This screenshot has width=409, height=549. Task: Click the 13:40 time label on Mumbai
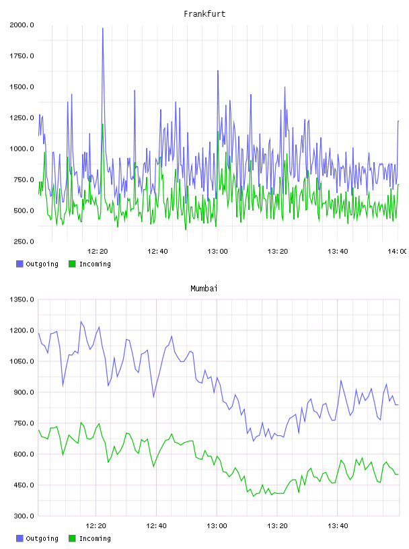coord(338,526)
